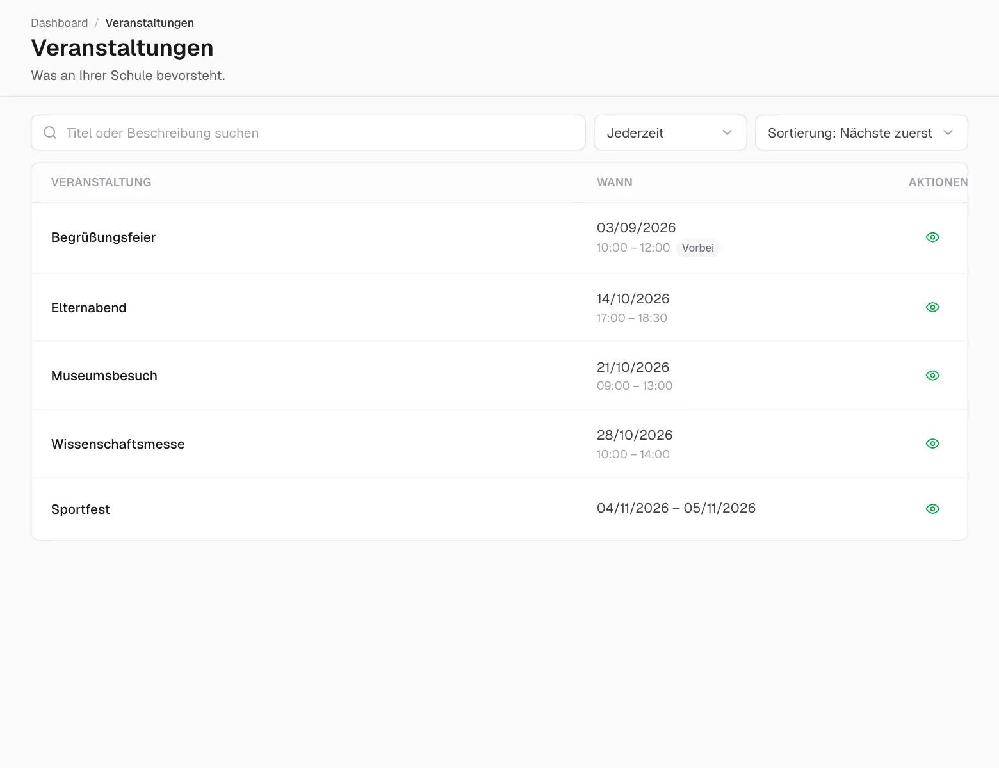Screen dimensions: 999x768
Task: Click the chevron arrow of the Jederzeit filter
Action: 727,132
